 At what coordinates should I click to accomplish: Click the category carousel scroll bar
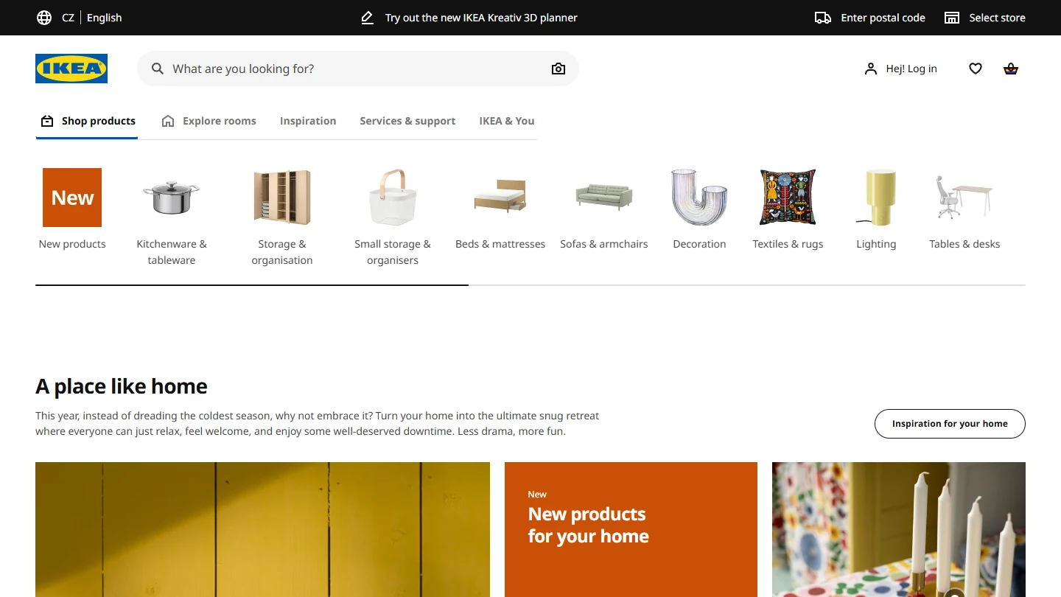click(x=530, y=284)
